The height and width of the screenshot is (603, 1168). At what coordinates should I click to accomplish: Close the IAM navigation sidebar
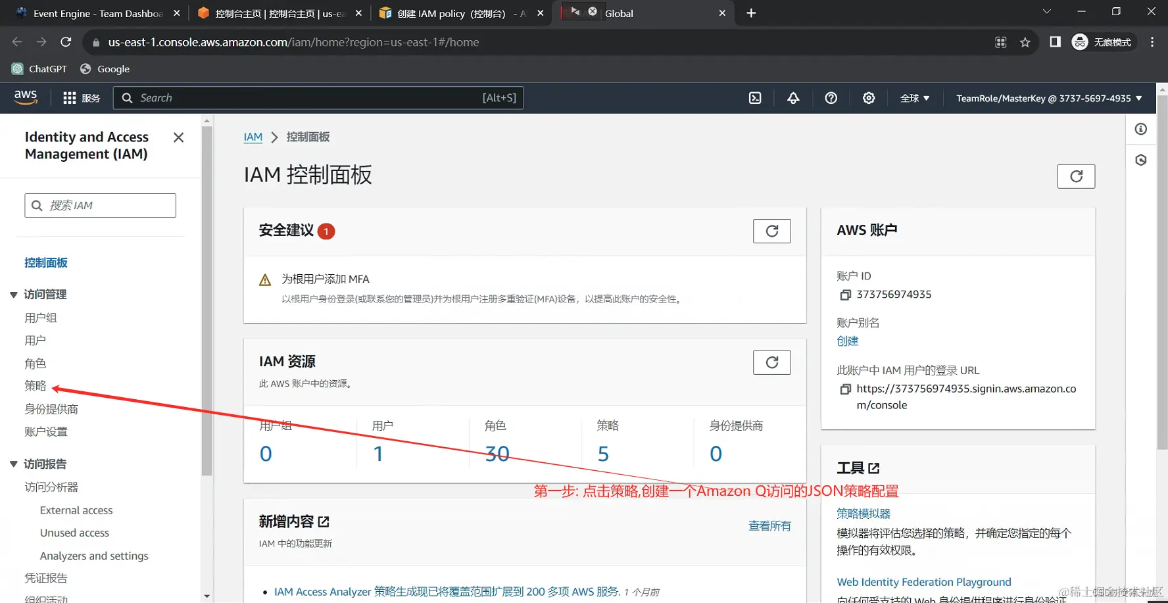tap(178, 137)
